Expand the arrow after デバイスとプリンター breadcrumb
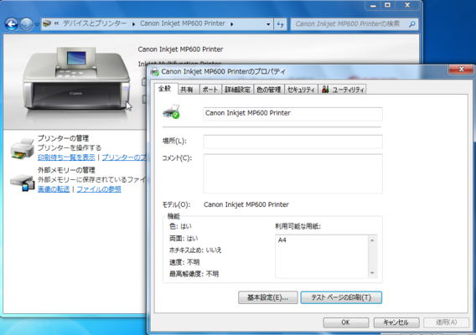476x335 pixels. (x=133, y=24)
